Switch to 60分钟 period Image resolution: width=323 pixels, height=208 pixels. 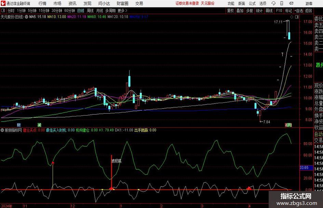pyautogui.click(x=70, y=11)
